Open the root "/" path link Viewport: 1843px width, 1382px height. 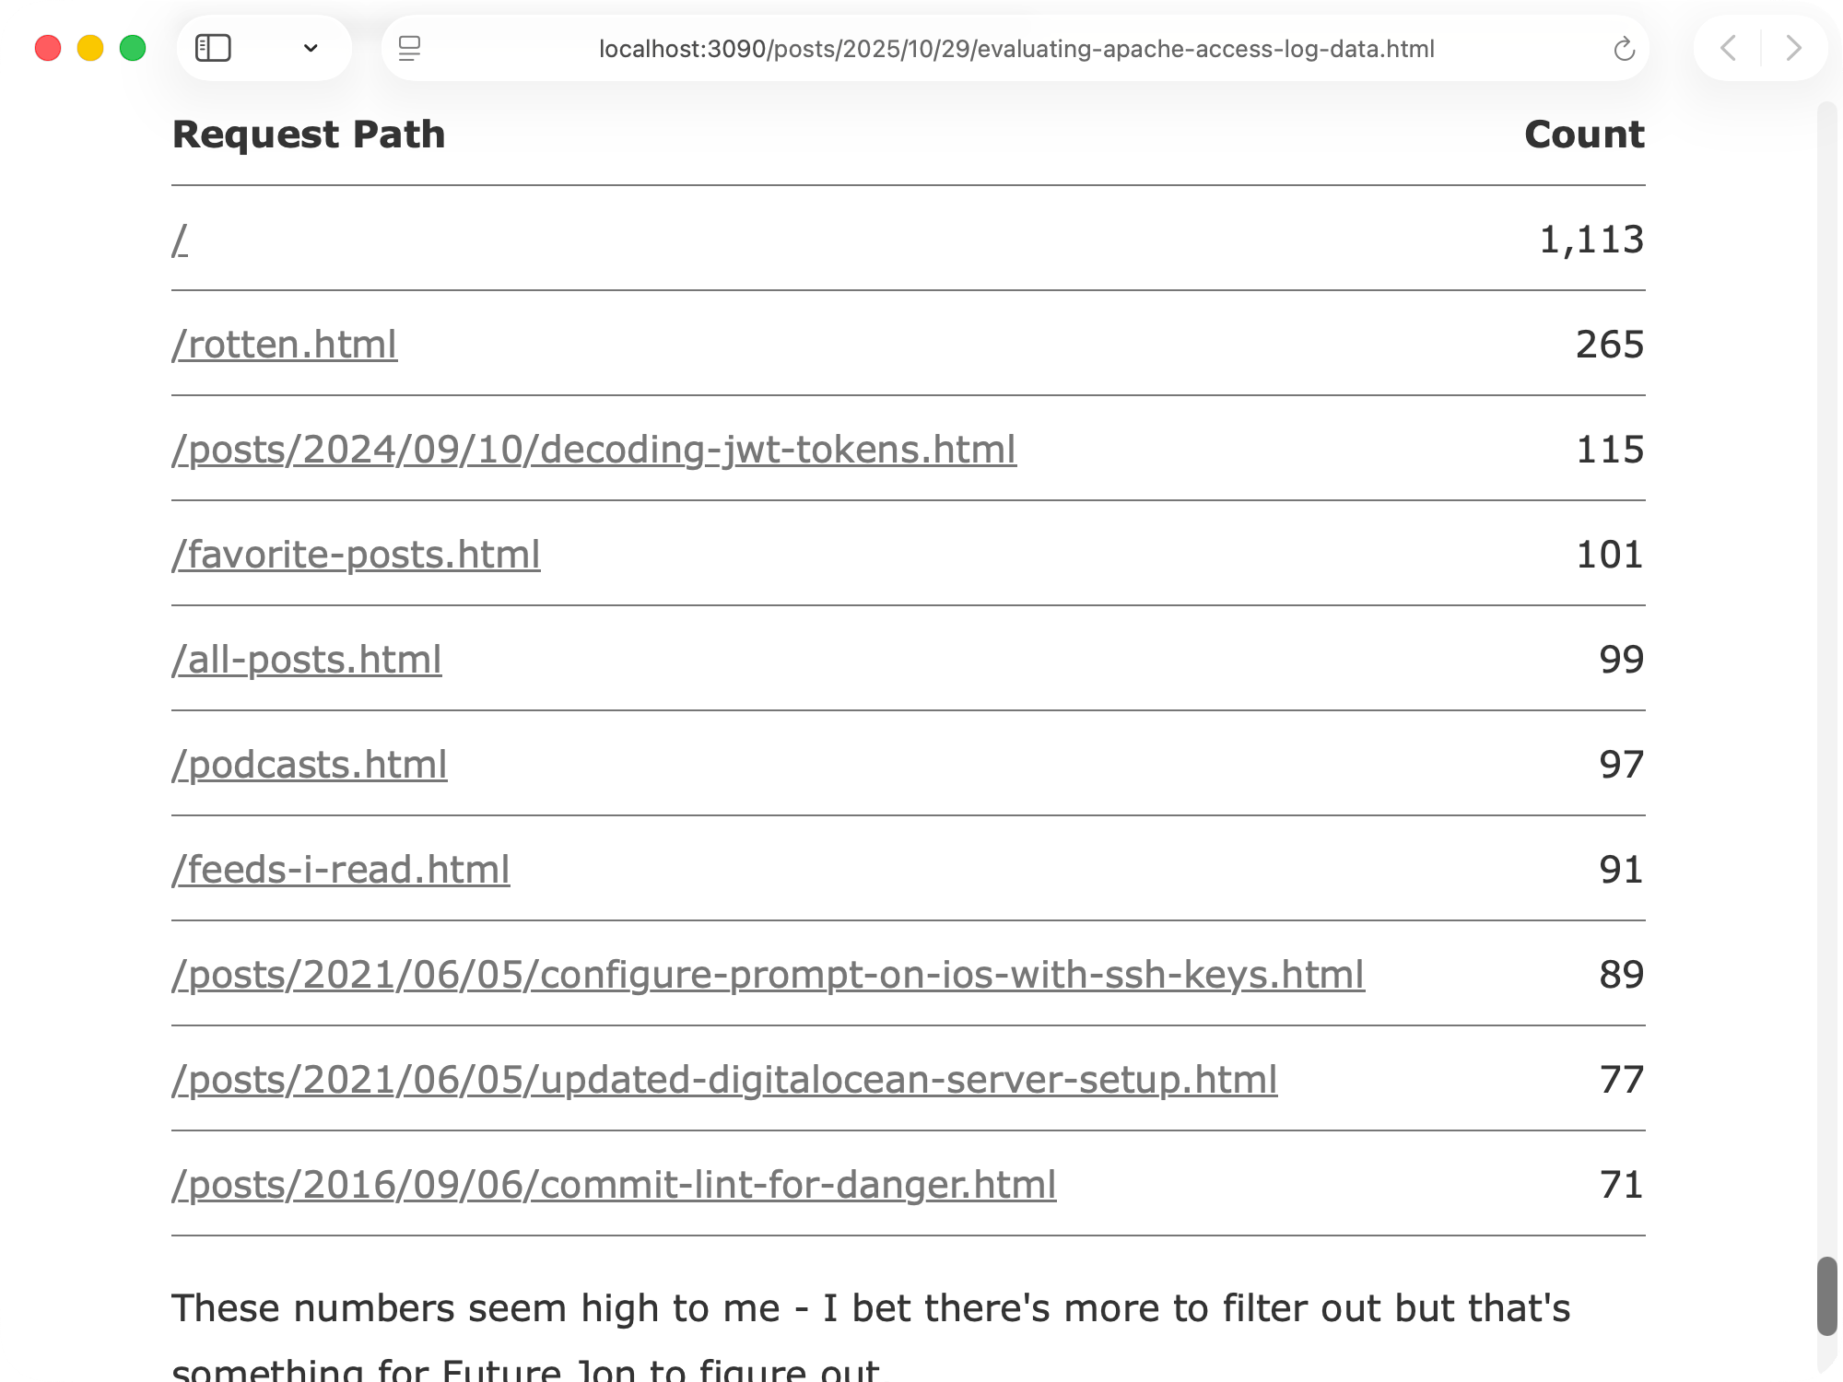click(180, 240)
